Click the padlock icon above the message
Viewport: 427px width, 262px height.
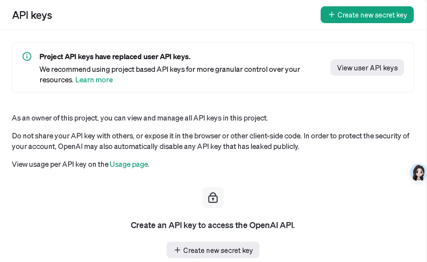(x=213, y=197)
